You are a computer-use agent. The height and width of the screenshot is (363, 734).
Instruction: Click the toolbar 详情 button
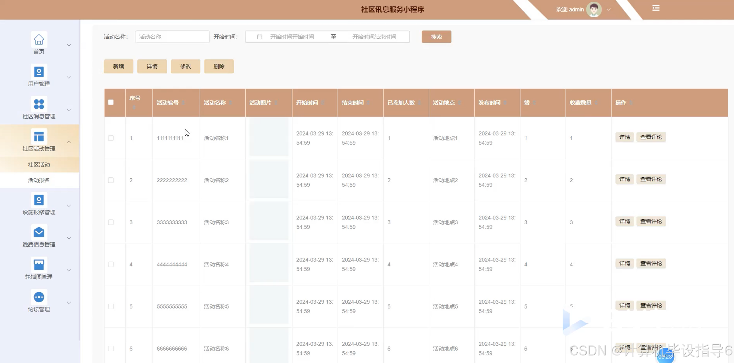pos(152,66)
